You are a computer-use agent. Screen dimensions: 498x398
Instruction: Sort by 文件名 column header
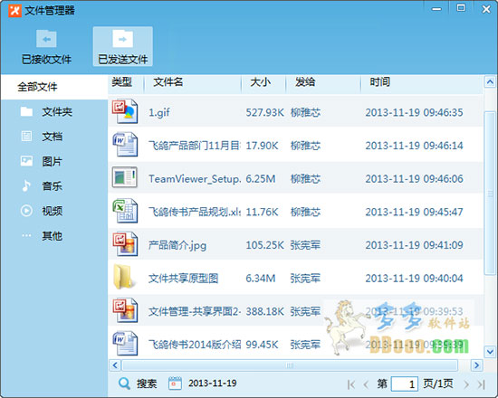(x=168, y=82)
